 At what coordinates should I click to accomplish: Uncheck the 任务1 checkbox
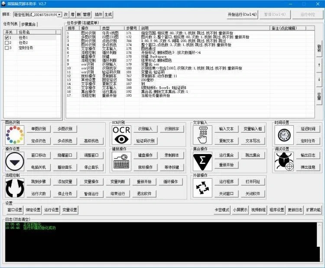point(6,38)
